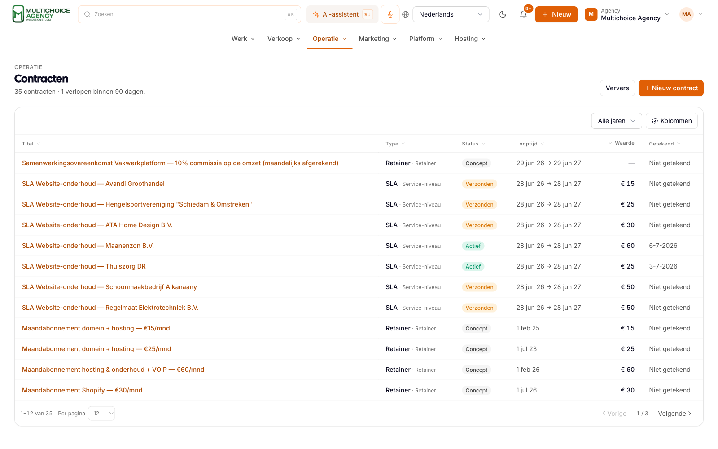Toggle dark mode moon icon
This screenshot has height=449, width=718.
(503, 14)
